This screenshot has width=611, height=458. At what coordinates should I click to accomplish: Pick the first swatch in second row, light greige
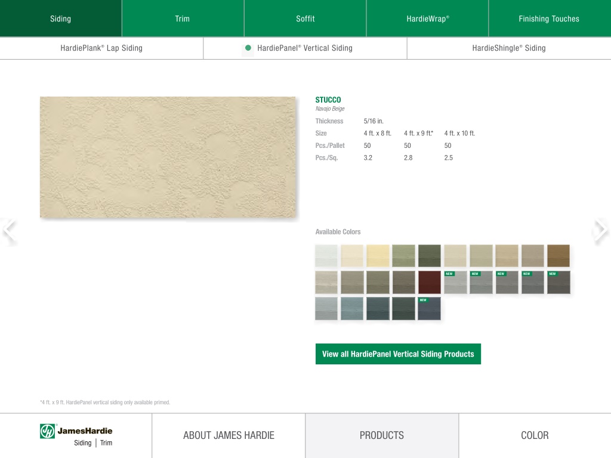[326, 282]
